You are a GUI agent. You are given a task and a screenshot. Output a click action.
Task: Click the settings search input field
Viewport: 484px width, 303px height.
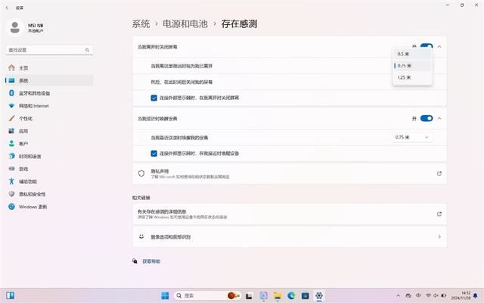[x=49, y=50]
